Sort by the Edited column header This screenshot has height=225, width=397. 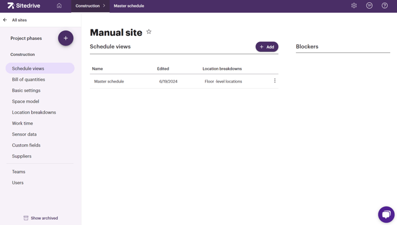pyautogui.click(x=163, y=69)
